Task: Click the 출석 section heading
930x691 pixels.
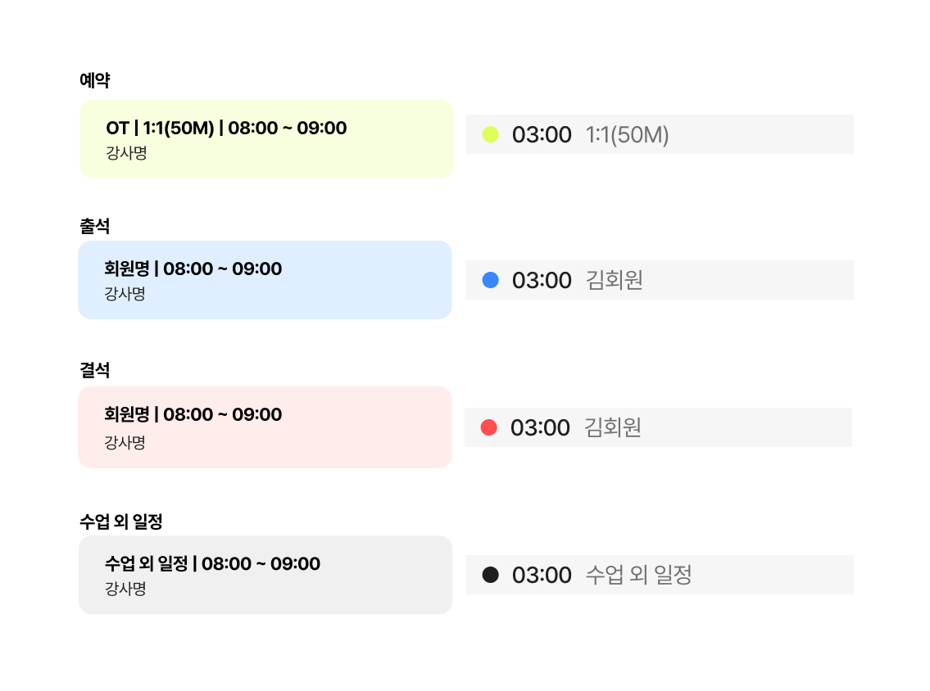Action: pyautogui.click(x=95, y=226)
